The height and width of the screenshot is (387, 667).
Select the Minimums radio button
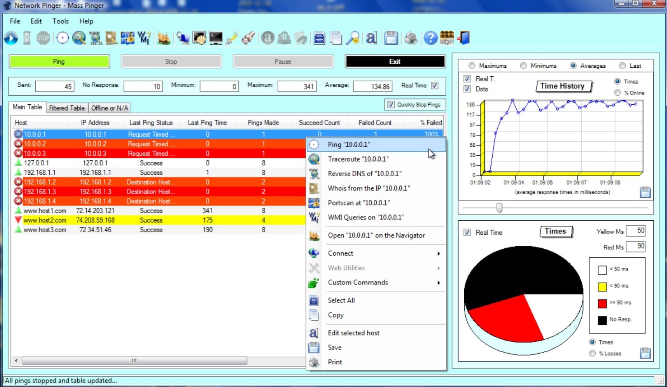pos(523,65)
